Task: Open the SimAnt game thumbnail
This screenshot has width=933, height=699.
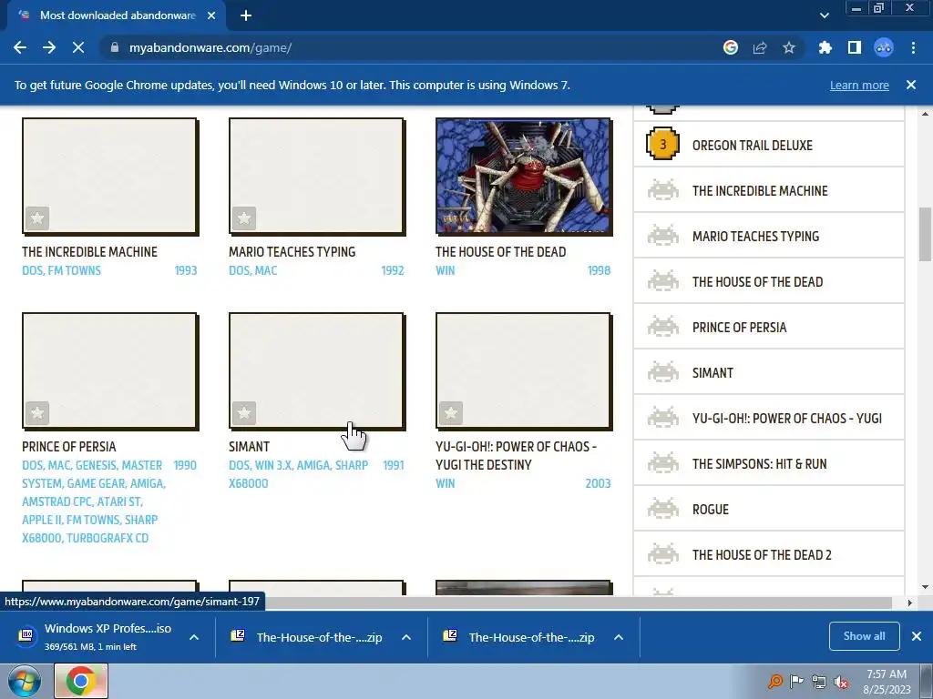Action: pyautogui.click(x=316, y=371)
